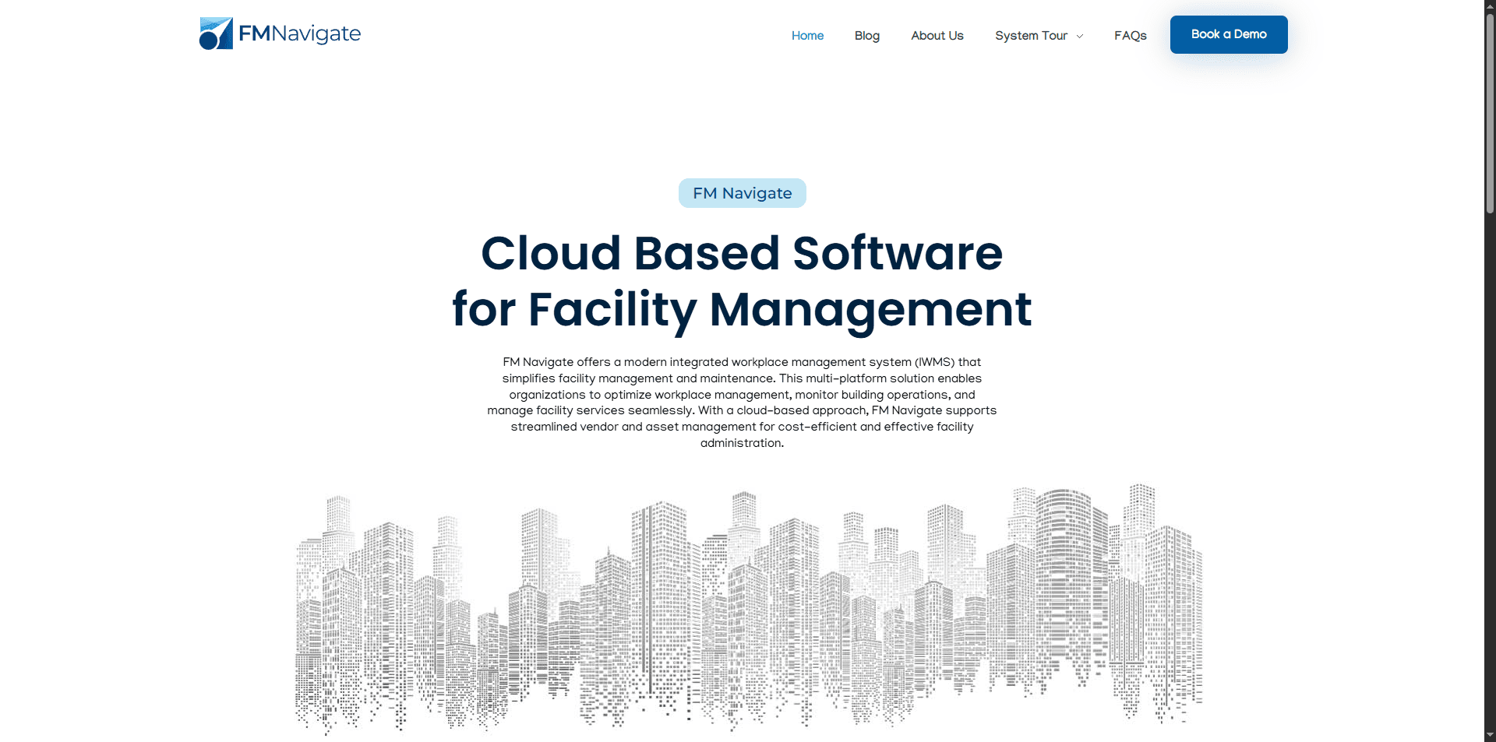
Task: Go to the Home page
Action: point(807,36)
